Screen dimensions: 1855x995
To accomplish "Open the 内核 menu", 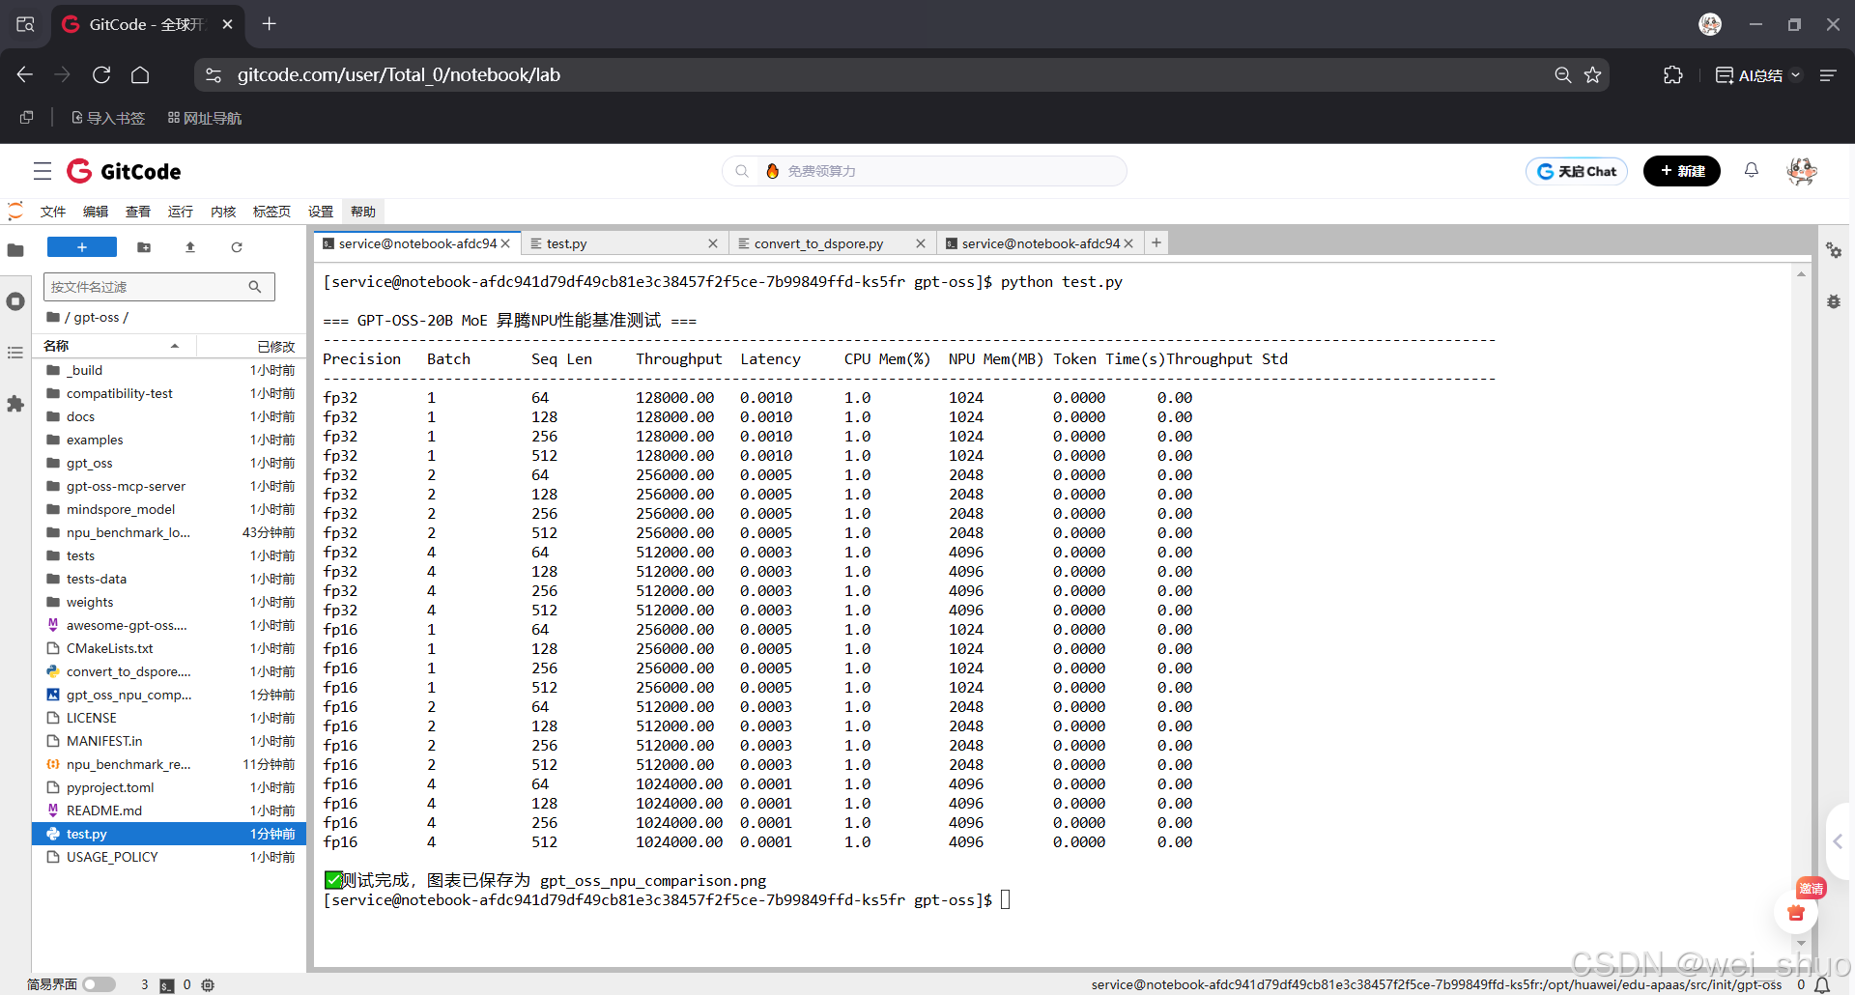I will coord(223,212).
